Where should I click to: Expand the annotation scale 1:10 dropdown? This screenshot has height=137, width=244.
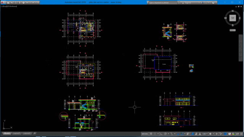point(207,134)
